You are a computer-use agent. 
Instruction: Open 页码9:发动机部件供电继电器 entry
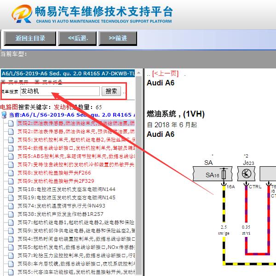click(x=76, y=231)
